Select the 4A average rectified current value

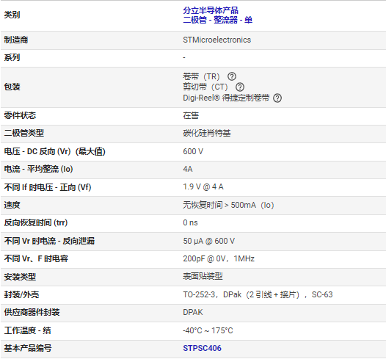pyautogui.click(x=188, y=169)
